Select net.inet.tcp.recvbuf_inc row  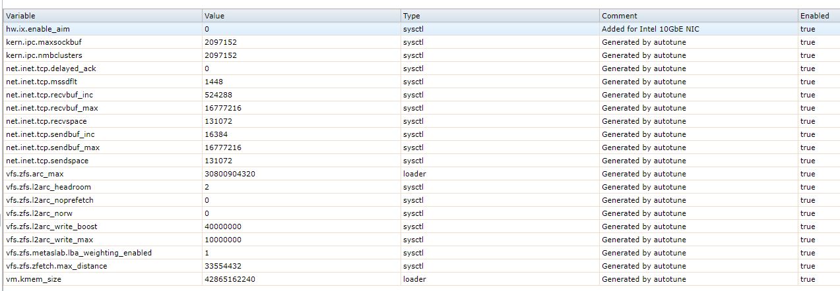coord(422,95)
